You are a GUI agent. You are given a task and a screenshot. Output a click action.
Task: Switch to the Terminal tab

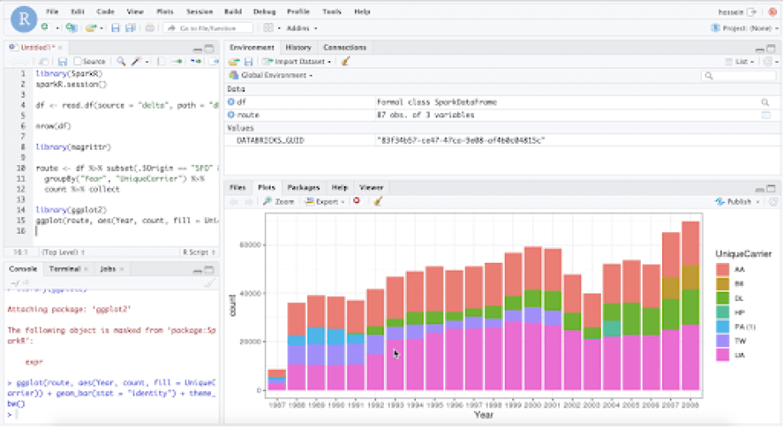pyautogui.click(x=66, y=269)
